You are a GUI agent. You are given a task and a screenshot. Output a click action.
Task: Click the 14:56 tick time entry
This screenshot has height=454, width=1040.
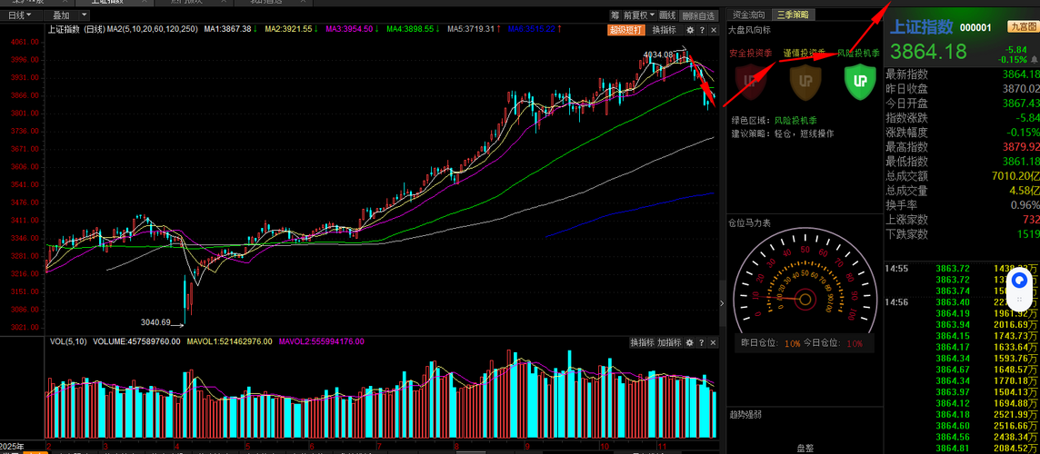pyautogui.click(x=897, y=302)
